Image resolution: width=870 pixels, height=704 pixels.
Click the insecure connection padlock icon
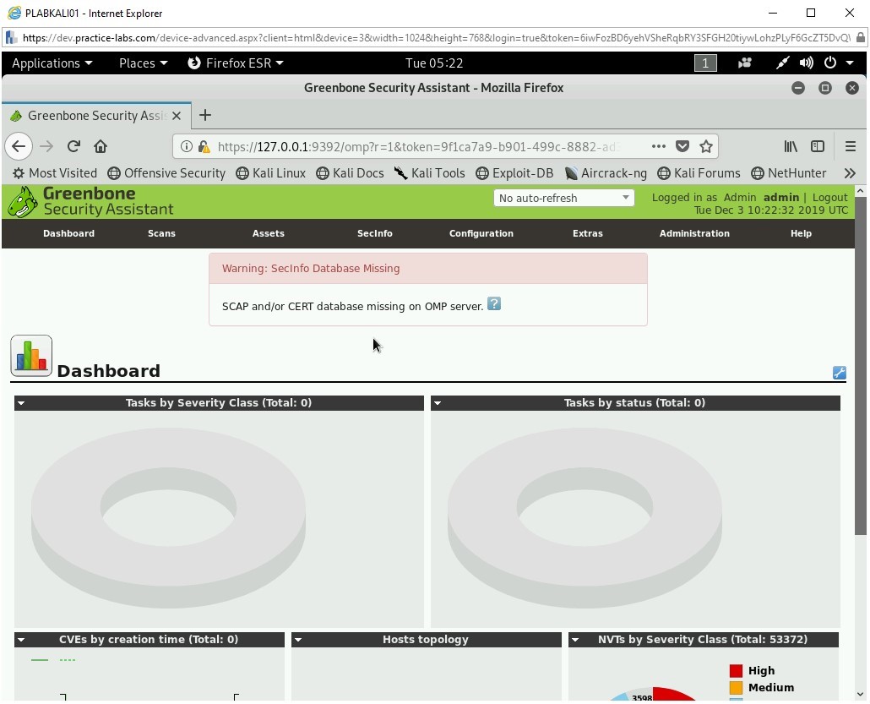point(204,146)
